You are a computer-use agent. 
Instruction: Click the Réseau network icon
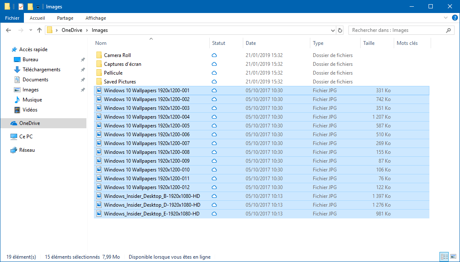click(14, 150)
